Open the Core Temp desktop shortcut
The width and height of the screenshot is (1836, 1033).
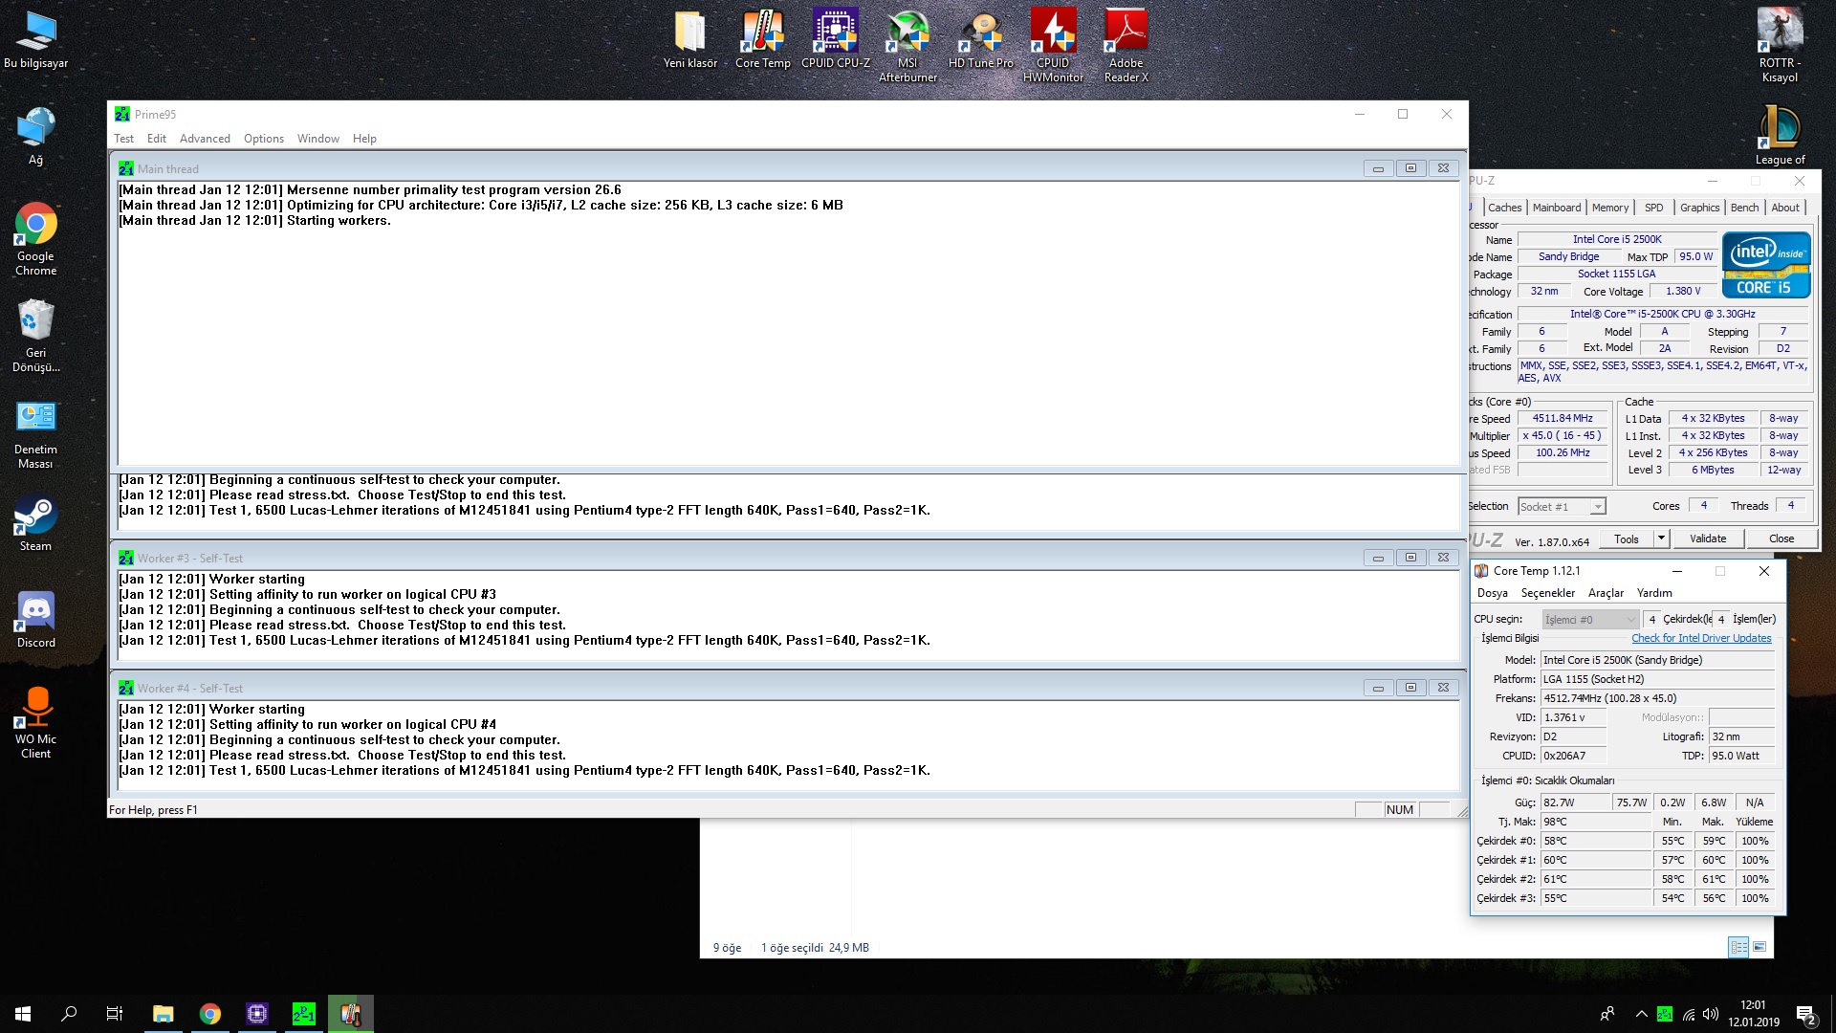pos(762,39)
